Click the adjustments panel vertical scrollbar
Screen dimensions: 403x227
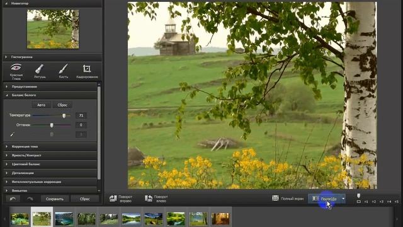point(99,132)
